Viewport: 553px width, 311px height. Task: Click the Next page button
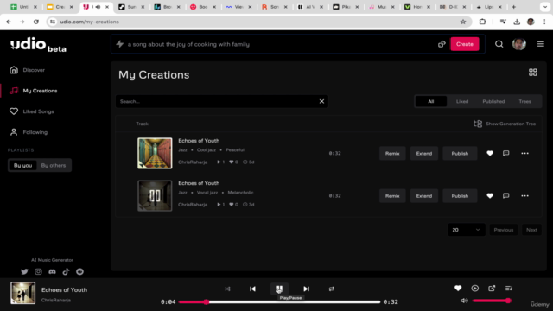pos(531,230)
